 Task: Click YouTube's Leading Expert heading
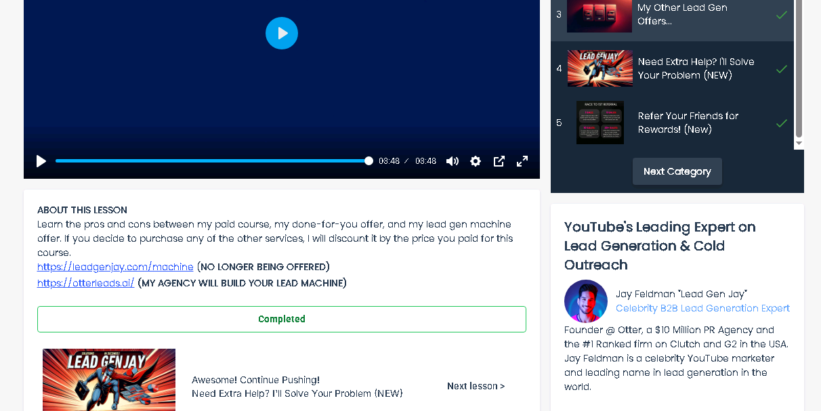pos(660,246)
